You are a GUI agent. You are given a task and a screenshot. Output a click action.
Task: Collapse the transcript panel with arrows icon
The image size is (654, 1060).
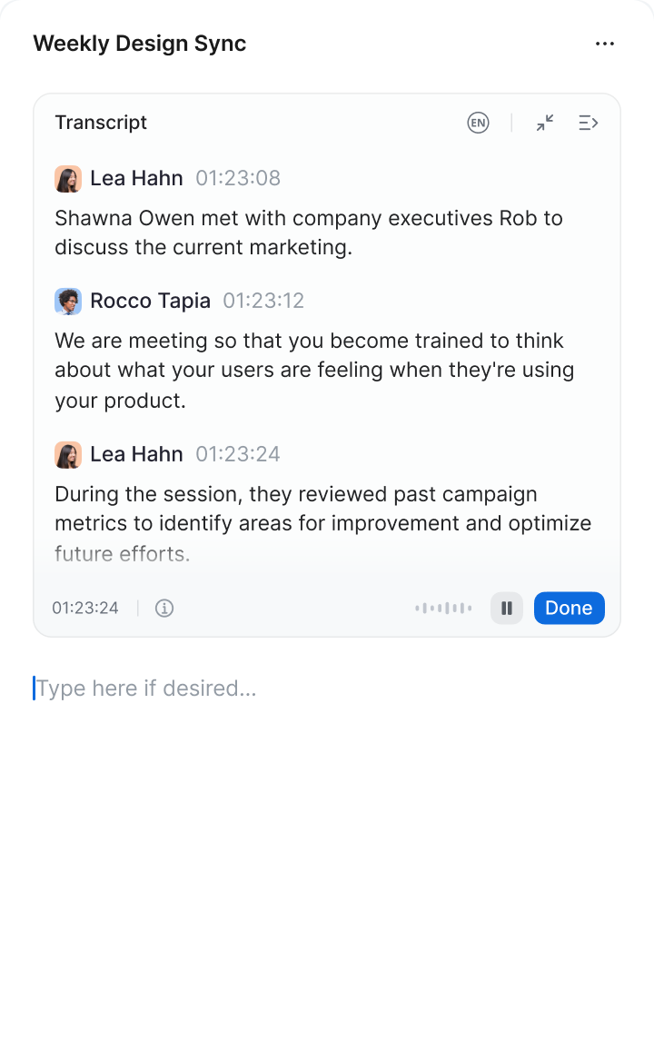coord(545,123)
